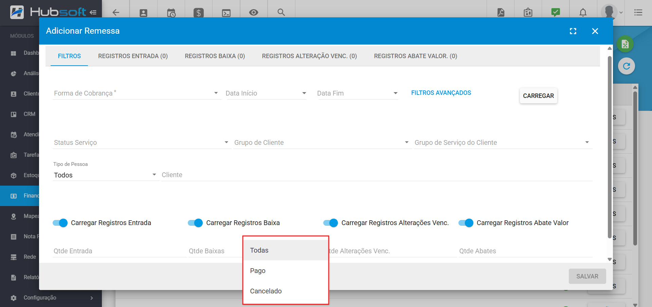Turn off Carregar Registros Baixa switch
Viewport: 652px width, 307px height.
point(196,223)
